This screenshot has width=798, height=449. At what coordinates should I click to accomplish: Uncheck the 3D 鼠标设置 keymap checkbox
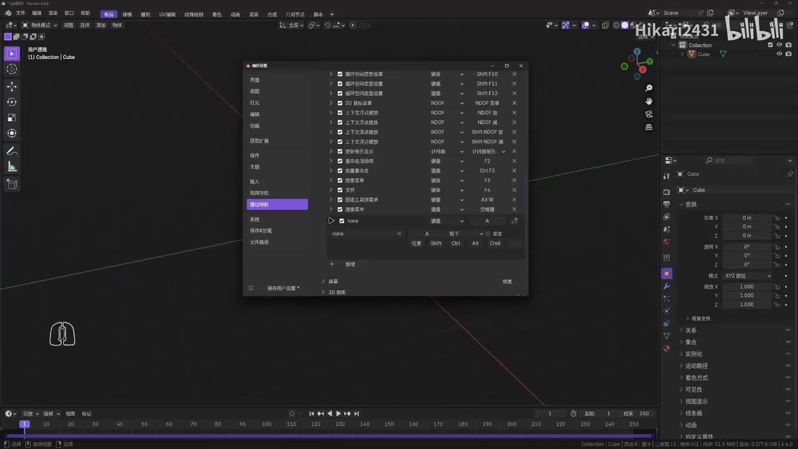[x=340, y=103]
